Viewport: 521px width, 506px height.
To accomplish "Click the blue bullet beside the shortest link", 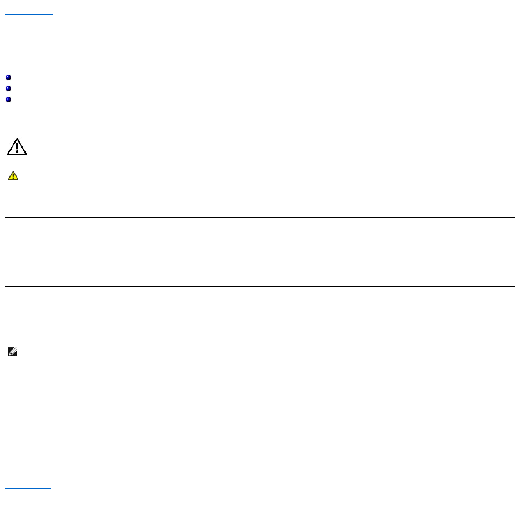I will tap(8, 78).
